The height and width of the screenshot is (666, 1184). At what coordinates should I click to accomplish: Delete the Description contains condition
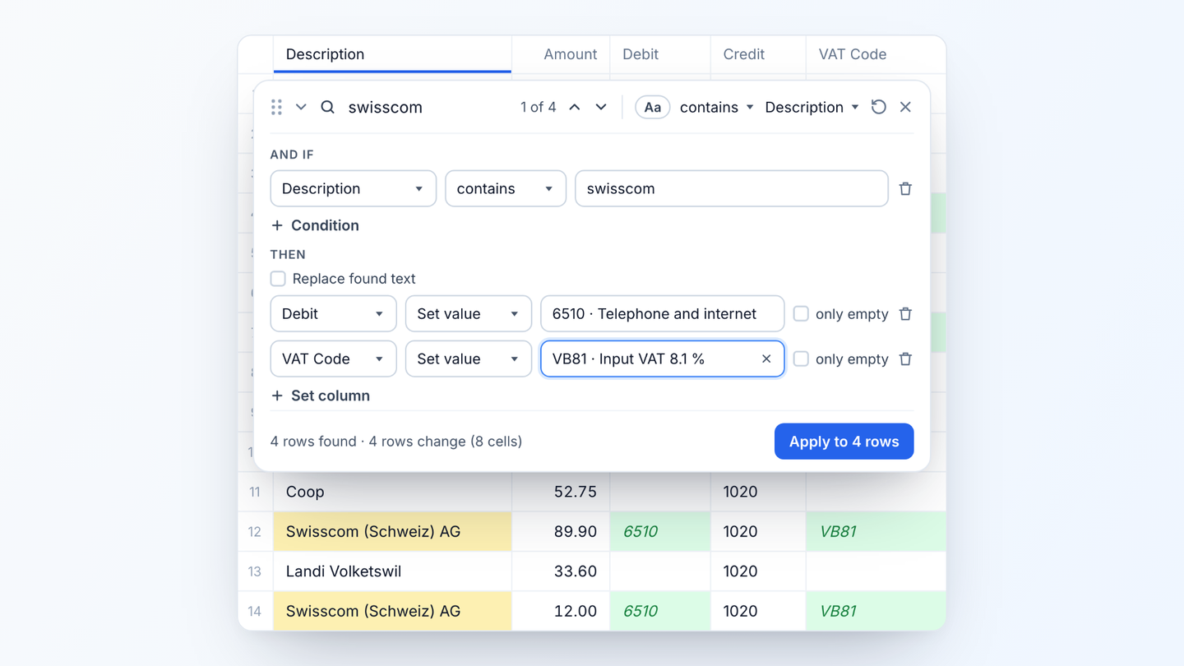pyautogui.click(x=905, y=188)
